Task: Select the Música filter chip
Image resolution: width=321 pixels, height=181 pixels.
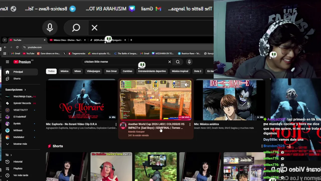Action: click(64, 71)
